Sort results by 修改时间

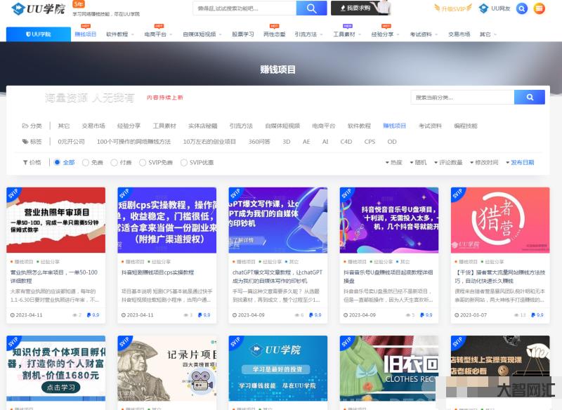coord(484,162)
